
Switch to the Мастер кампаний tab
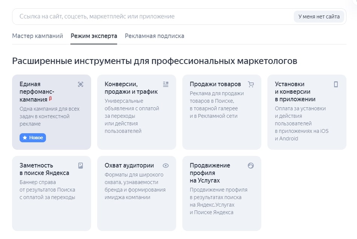(x=38, y=36)
